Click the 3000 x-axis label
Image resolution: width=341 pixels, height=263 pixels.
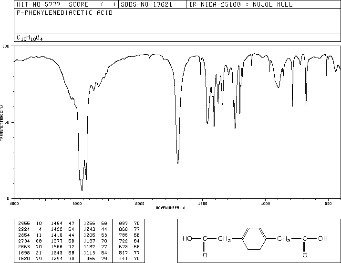[x=77, y=204]
